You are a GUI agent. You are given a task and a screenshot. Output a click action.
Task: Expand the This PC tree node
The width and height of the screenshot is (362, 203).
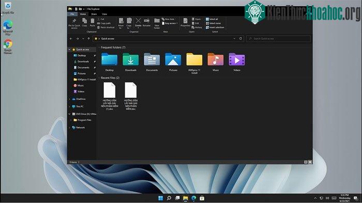pos(69,106)
